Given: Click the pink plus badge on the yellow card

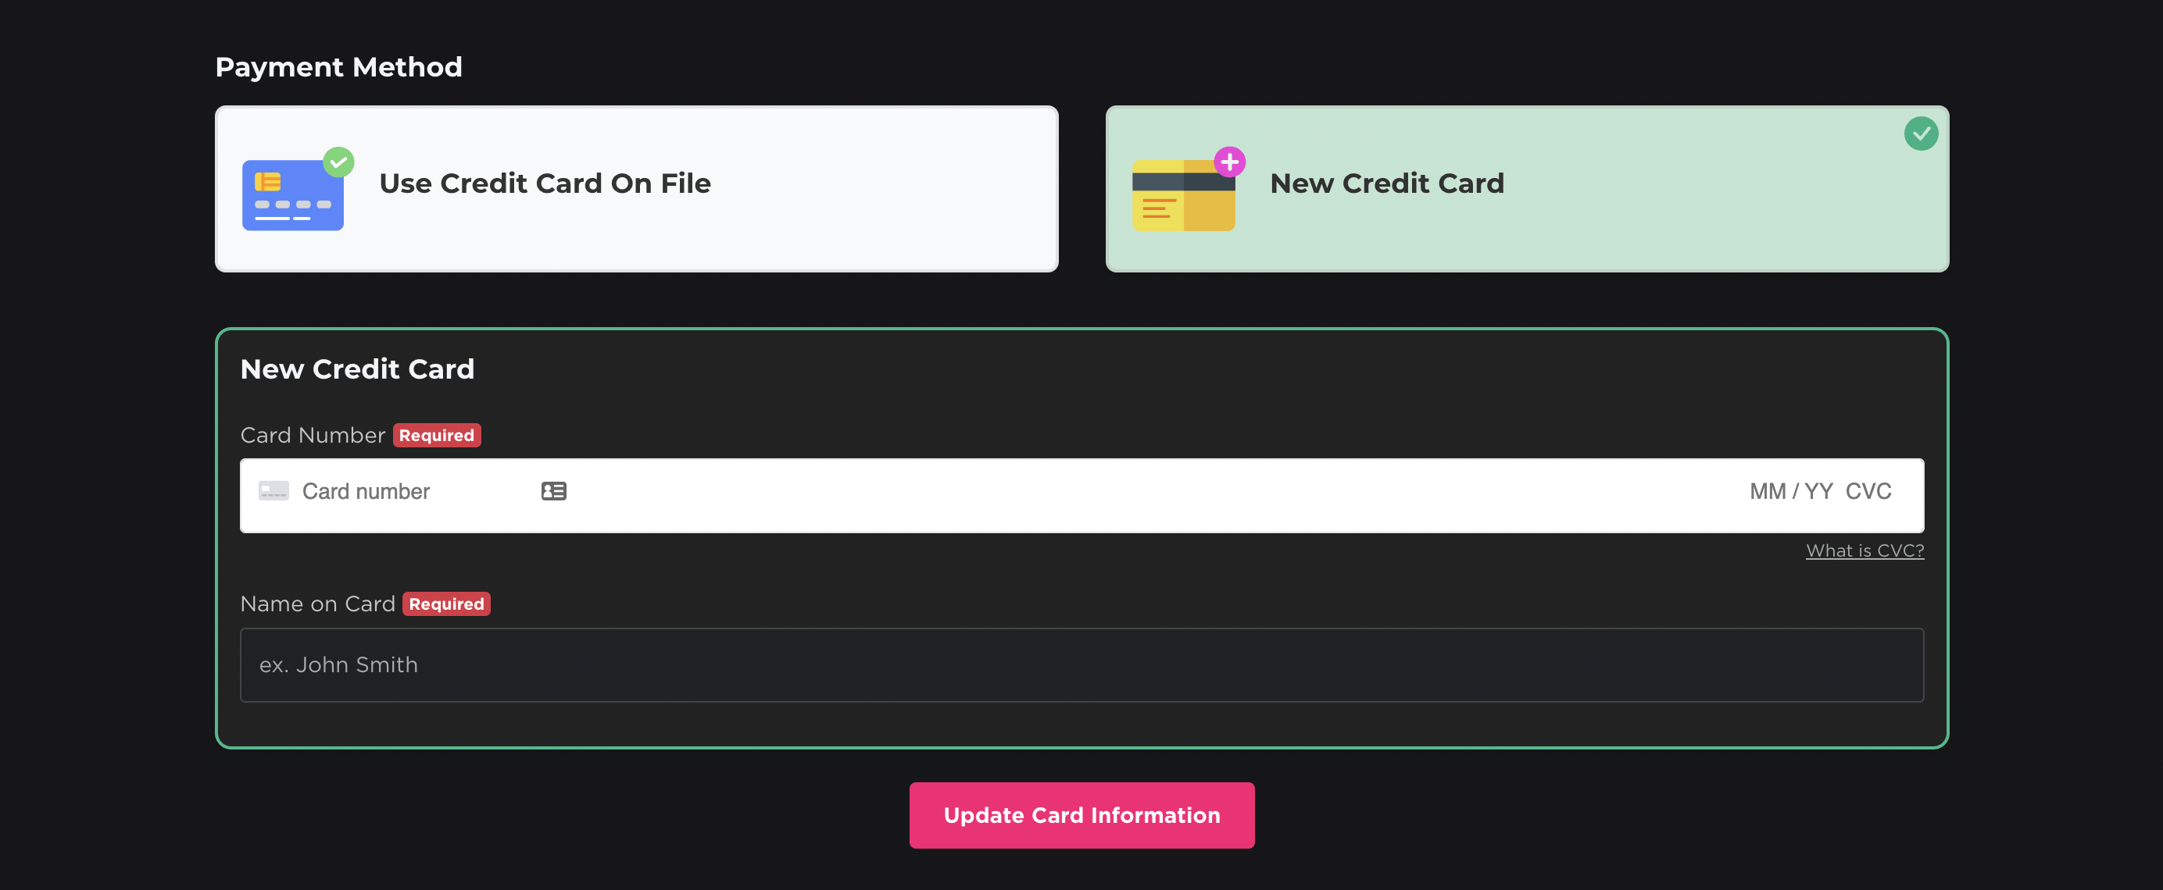Looking at the screenshot, I should coord(1229,162).
